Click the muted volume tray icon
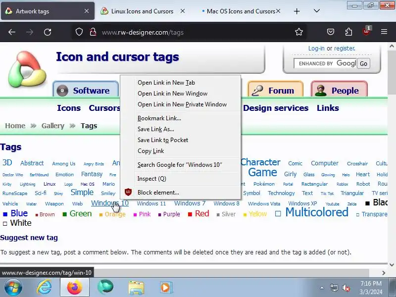Image resolution: width=396 pixels, height=297 pixels. click(x=346, y=288)
